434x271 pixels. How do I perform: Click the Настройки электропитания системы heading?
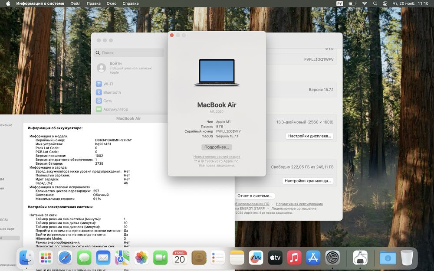pos(61,207)
